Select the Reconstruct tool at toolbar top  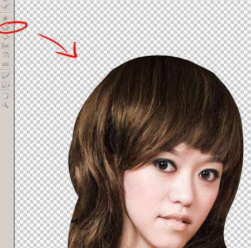tap(5, 6)
